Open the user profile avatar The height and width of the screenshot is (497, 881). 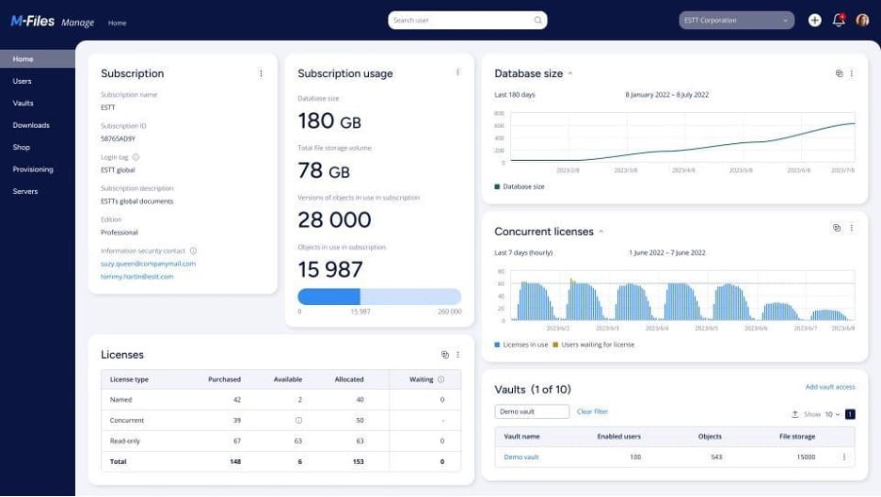click(x=862, y=21)
